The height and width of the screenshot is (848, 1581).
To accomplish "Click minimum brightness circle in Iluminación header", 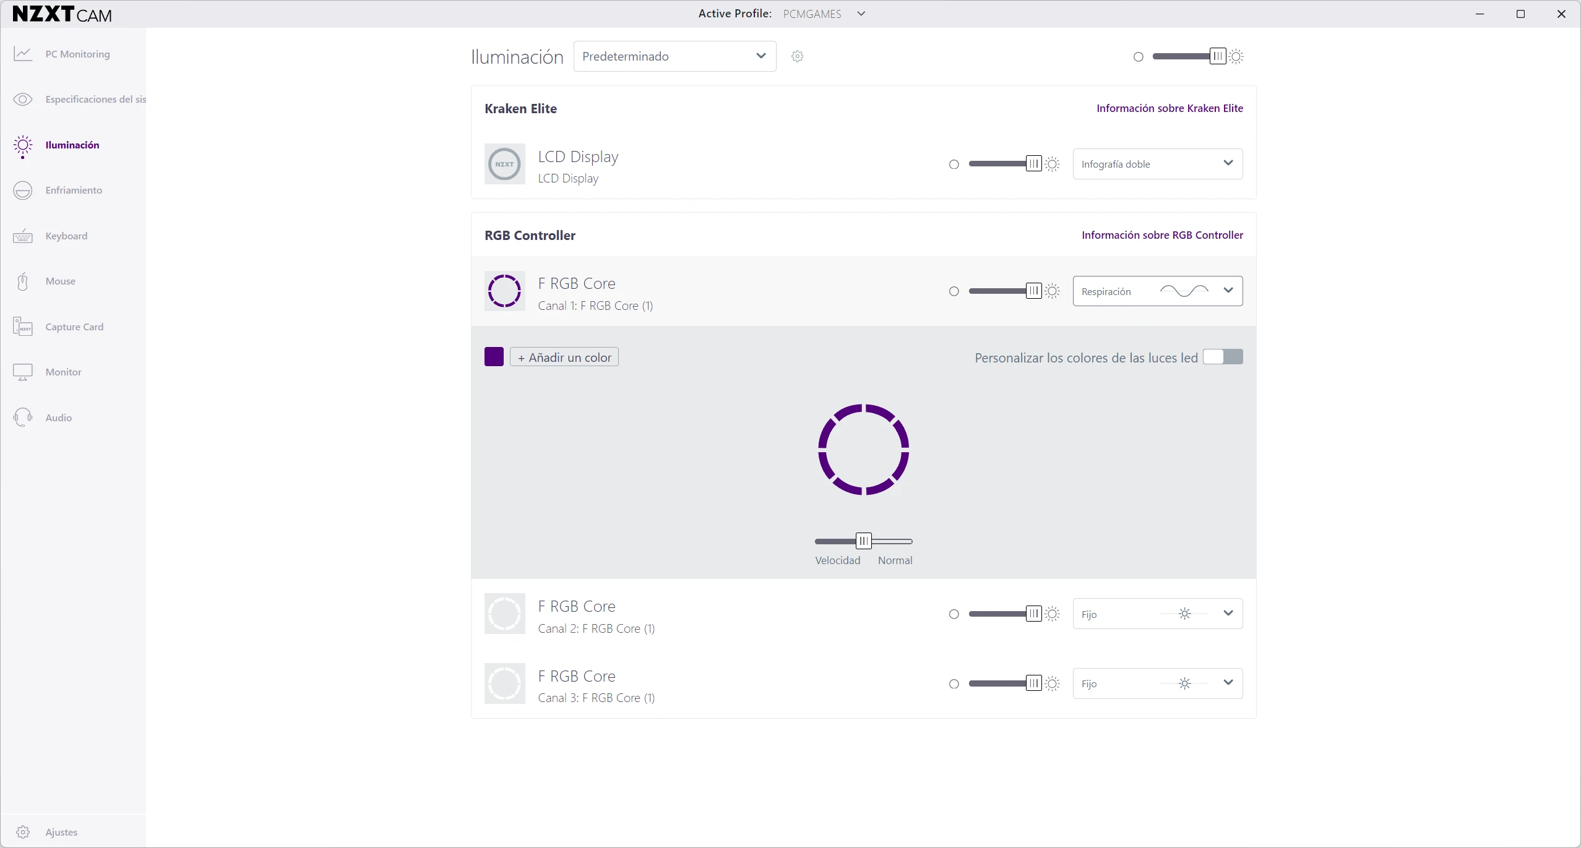I will click(1138, 57).
